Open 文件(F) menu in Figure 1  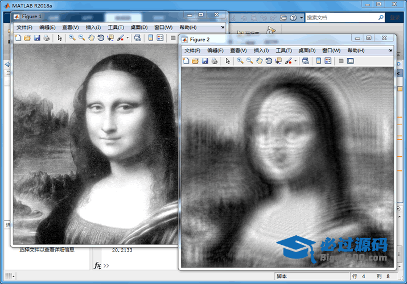(24, 27)
